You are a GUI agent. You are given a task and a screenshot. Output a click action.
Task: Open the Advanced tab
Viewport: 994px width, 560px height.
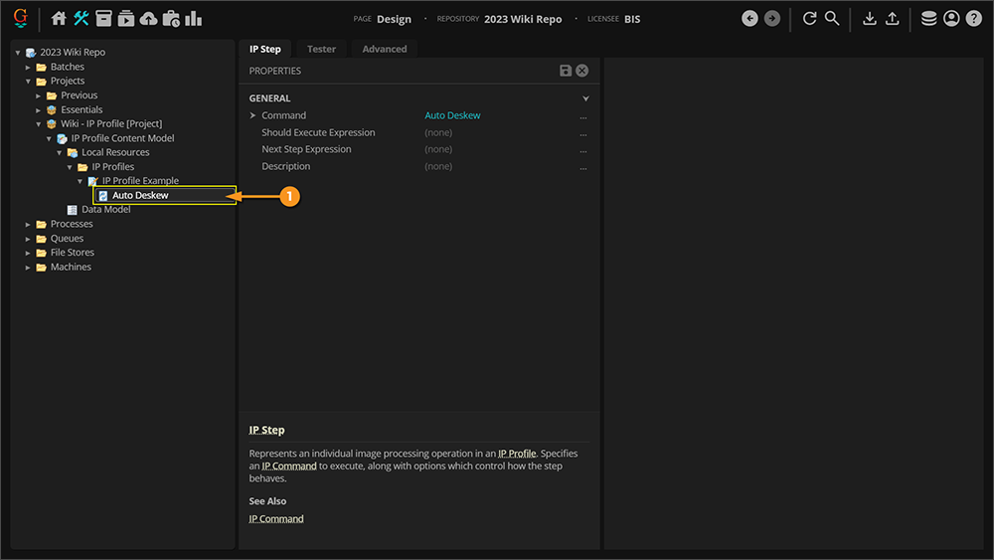(384, 49)
